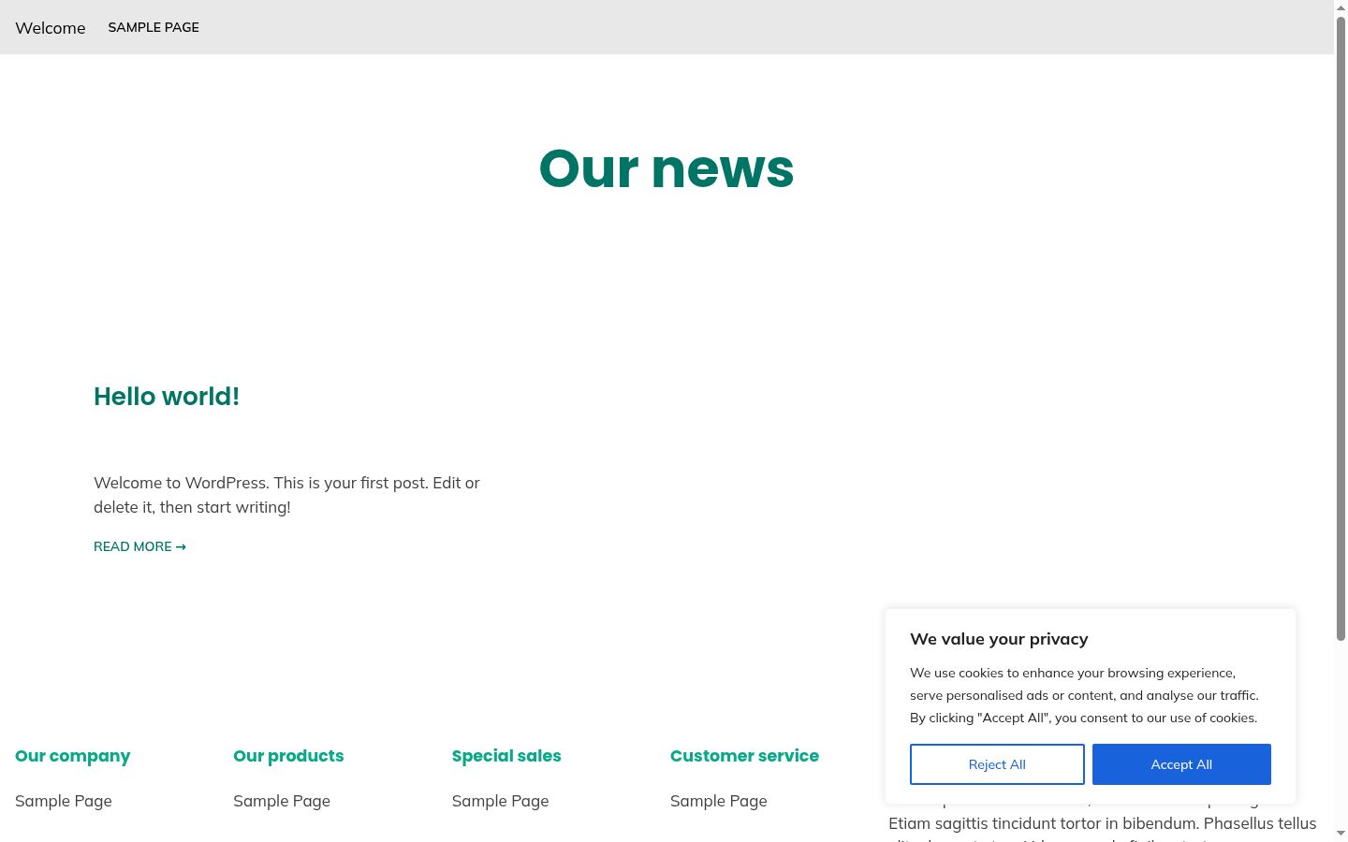Open Sample Page under Customer service
The width and height of the screenshot is (1348, 842).
pyautogui.click(x=719, y=801)
